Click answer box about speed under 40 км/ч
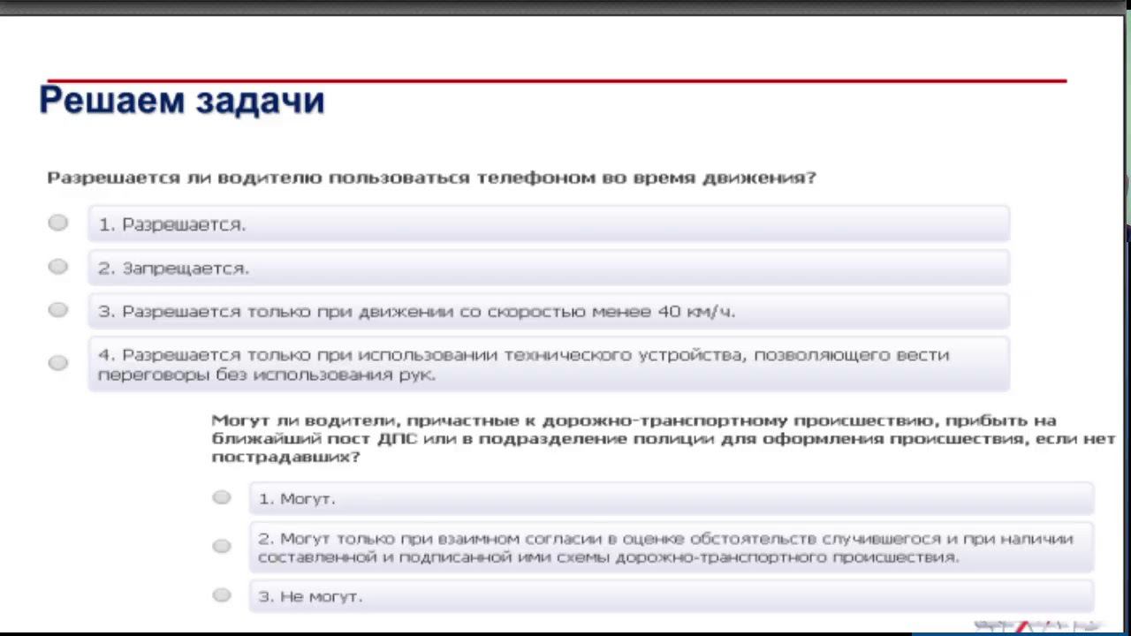This screenshot has height=636, width=1131. (x=548, y=311)
